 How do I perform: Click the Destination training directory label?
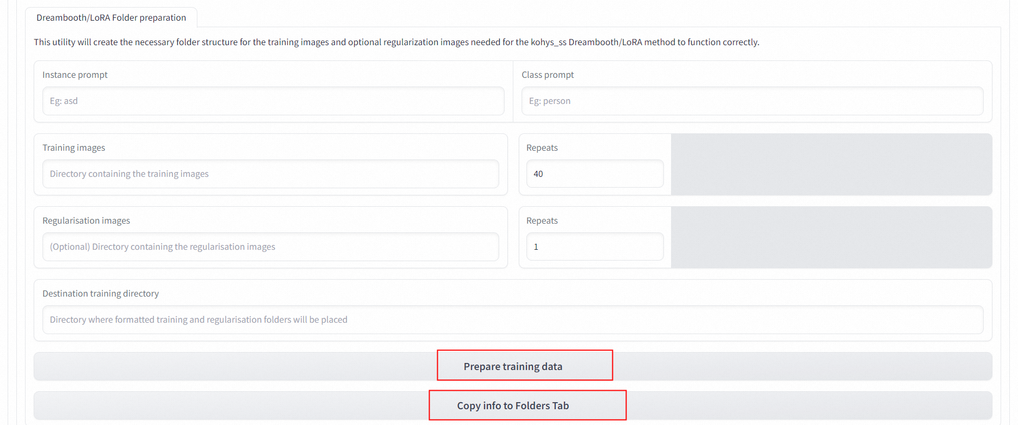(101, 293)
